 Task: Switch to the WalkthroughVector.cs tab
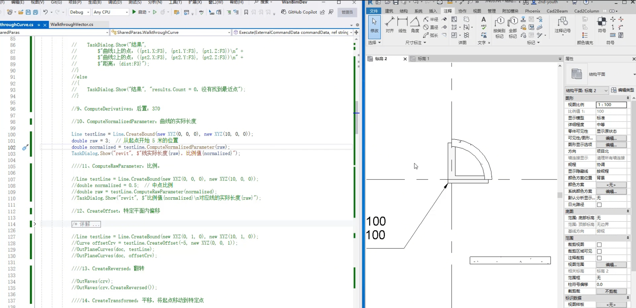pyautogui.click(x=72, y=24)
